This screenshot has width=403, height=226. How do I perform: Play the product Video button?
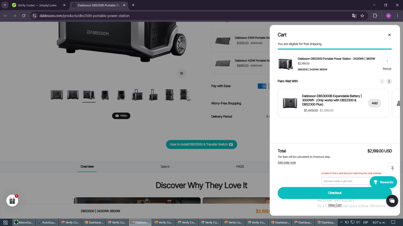[121, 116]
